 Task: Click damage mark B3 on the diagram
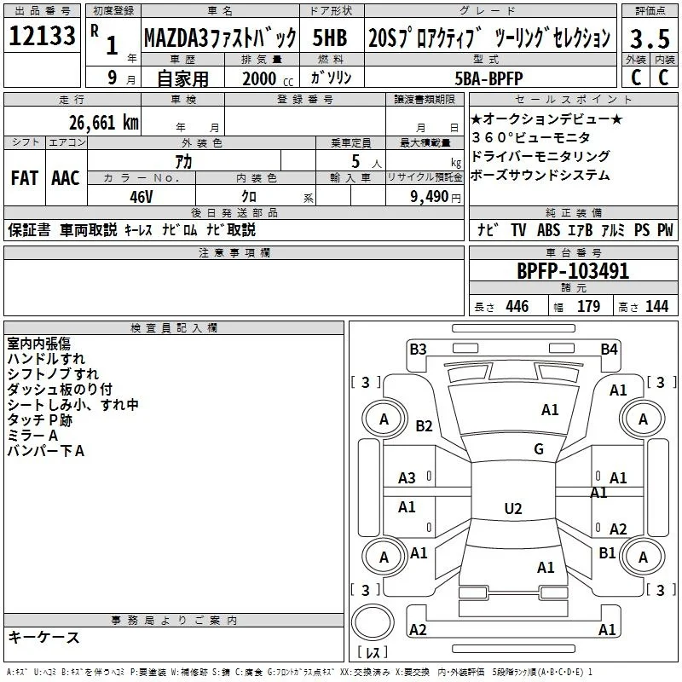click(418, 350)
